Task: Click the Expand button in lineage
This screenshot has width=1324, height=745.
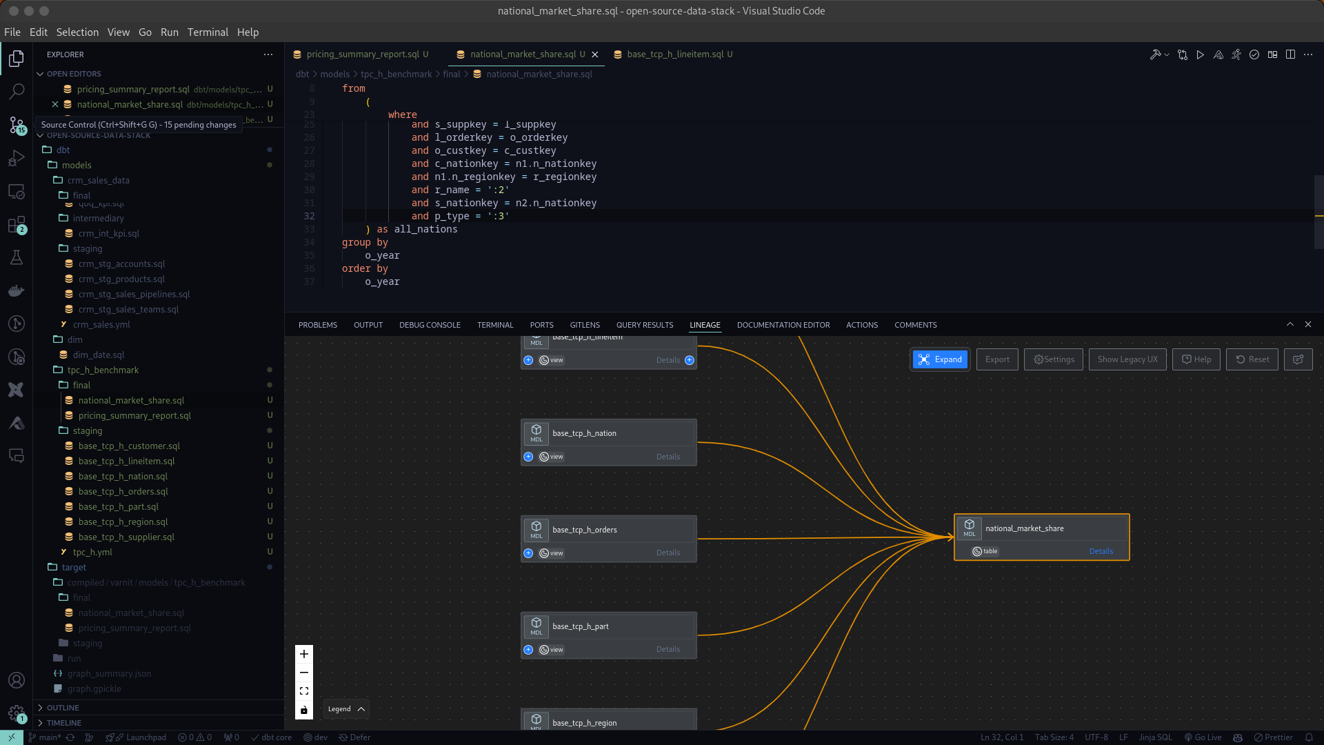Action: (941, 359)
